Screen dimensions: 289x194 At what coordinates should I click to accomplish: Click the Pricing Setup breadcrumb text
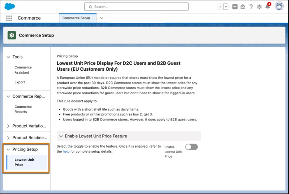coord(67,56)
